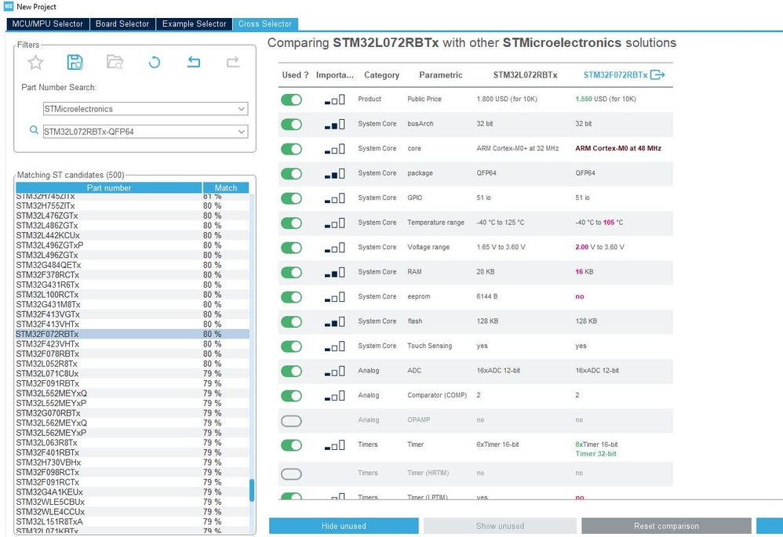Set importance bars for Temperature range row
This screenshot has height=537, width=783.
pyautogui.click(x=334, y=223)
